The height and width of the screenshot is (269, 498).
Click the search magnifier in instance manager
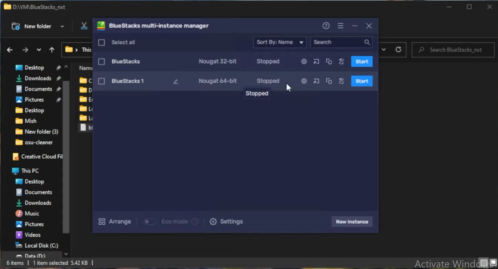367,42
